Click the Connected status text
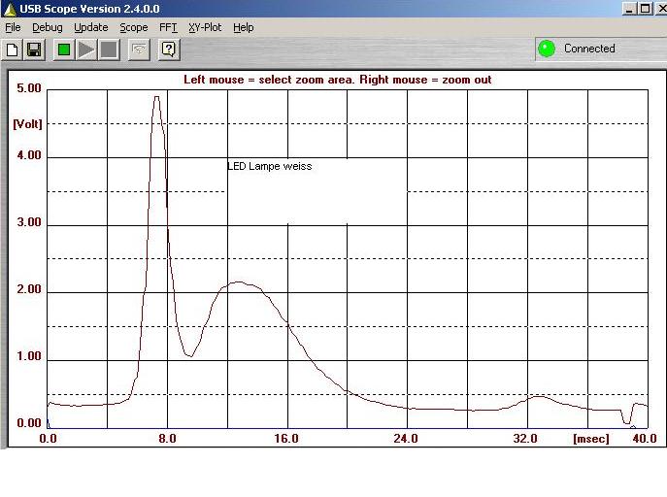 tap(589, 49)
